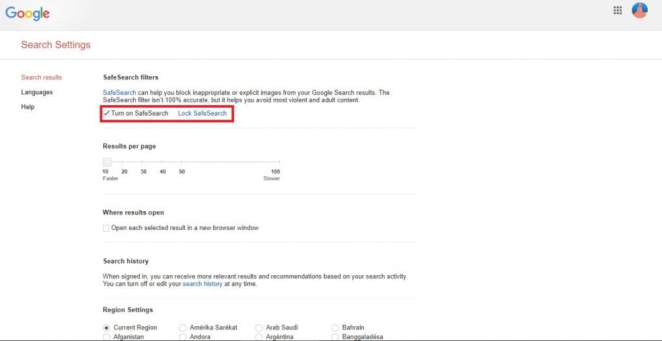Select the Arab Saudi region
This screenshot has height=341, width=662.
(x=259, y=327)
